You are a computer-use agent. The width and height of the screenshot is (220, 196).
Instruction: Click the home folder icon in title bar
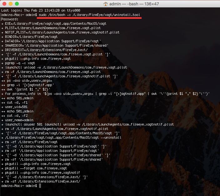tap(106, 4)
